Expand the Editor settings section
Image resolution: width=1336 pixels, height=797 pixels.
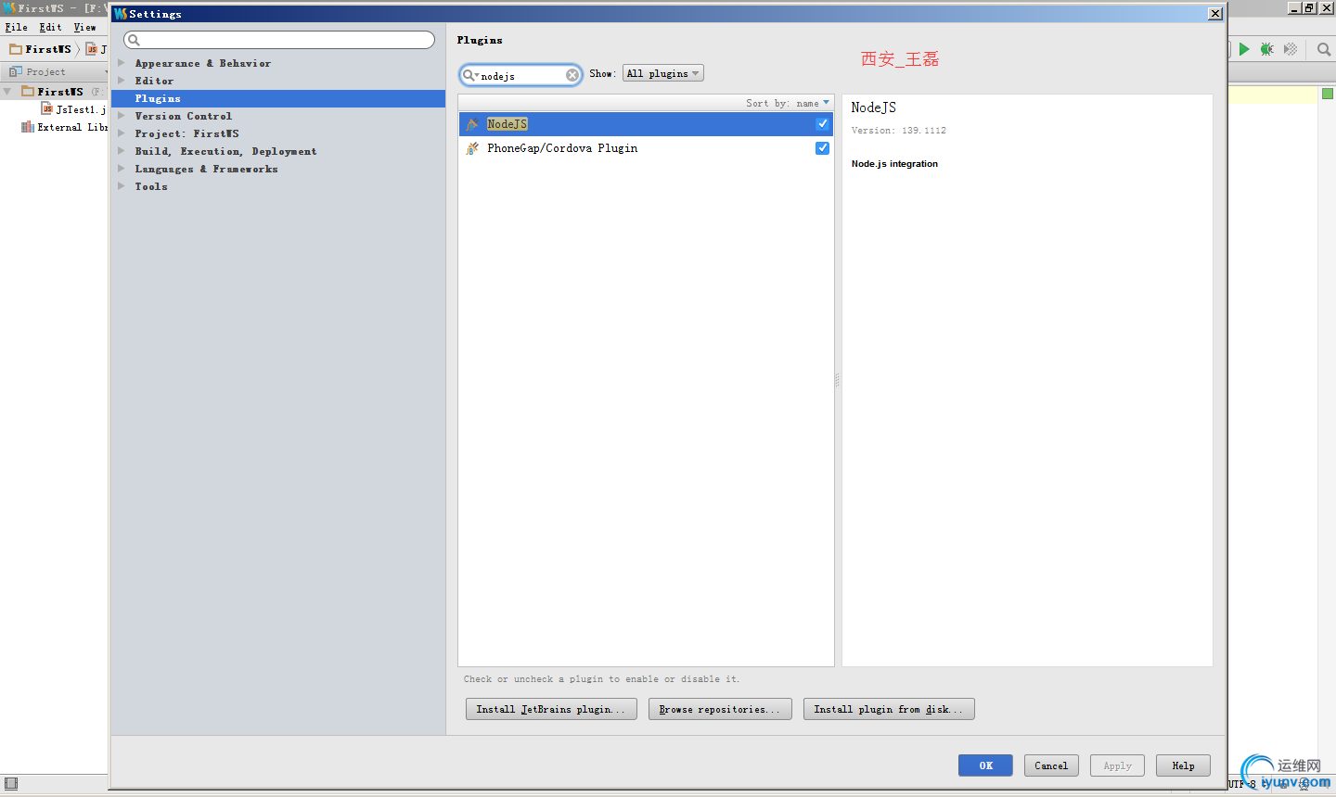(x=121, y=81)
